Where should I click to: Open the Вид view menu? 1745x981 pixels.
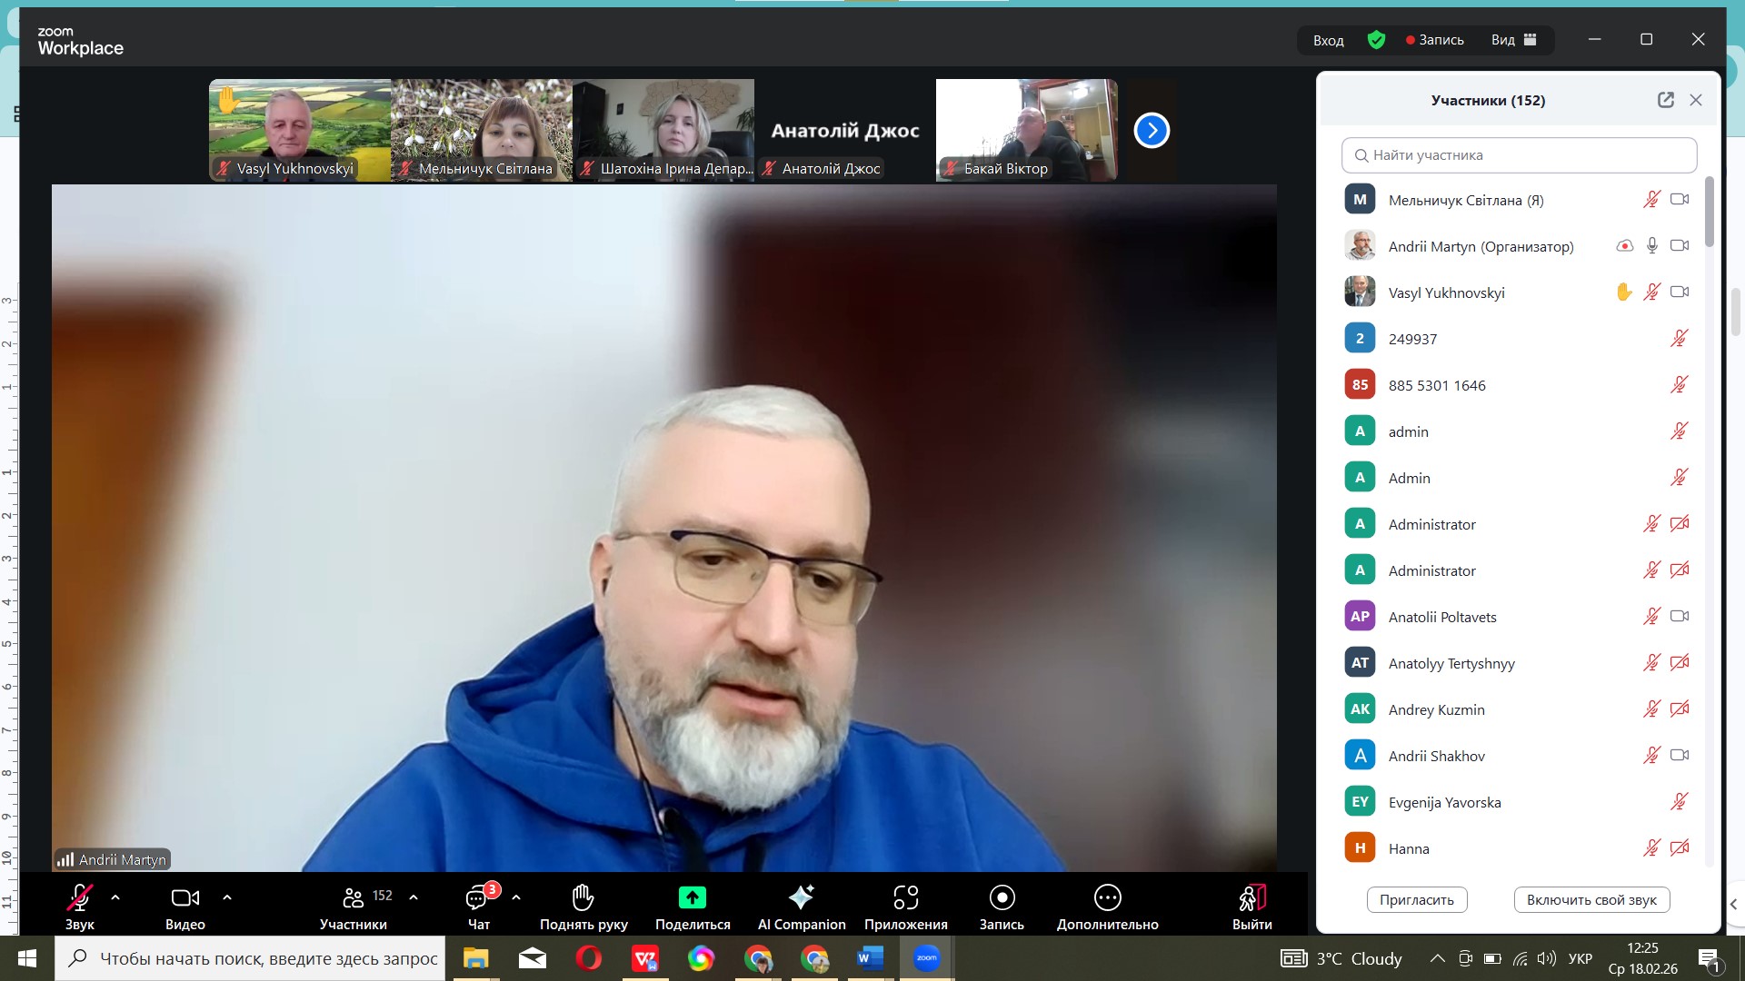click(1512, 40)
